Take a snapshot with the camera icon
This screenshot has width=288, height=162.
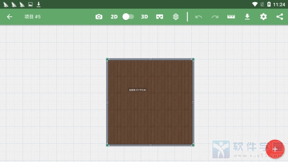(x=99, y=17)
